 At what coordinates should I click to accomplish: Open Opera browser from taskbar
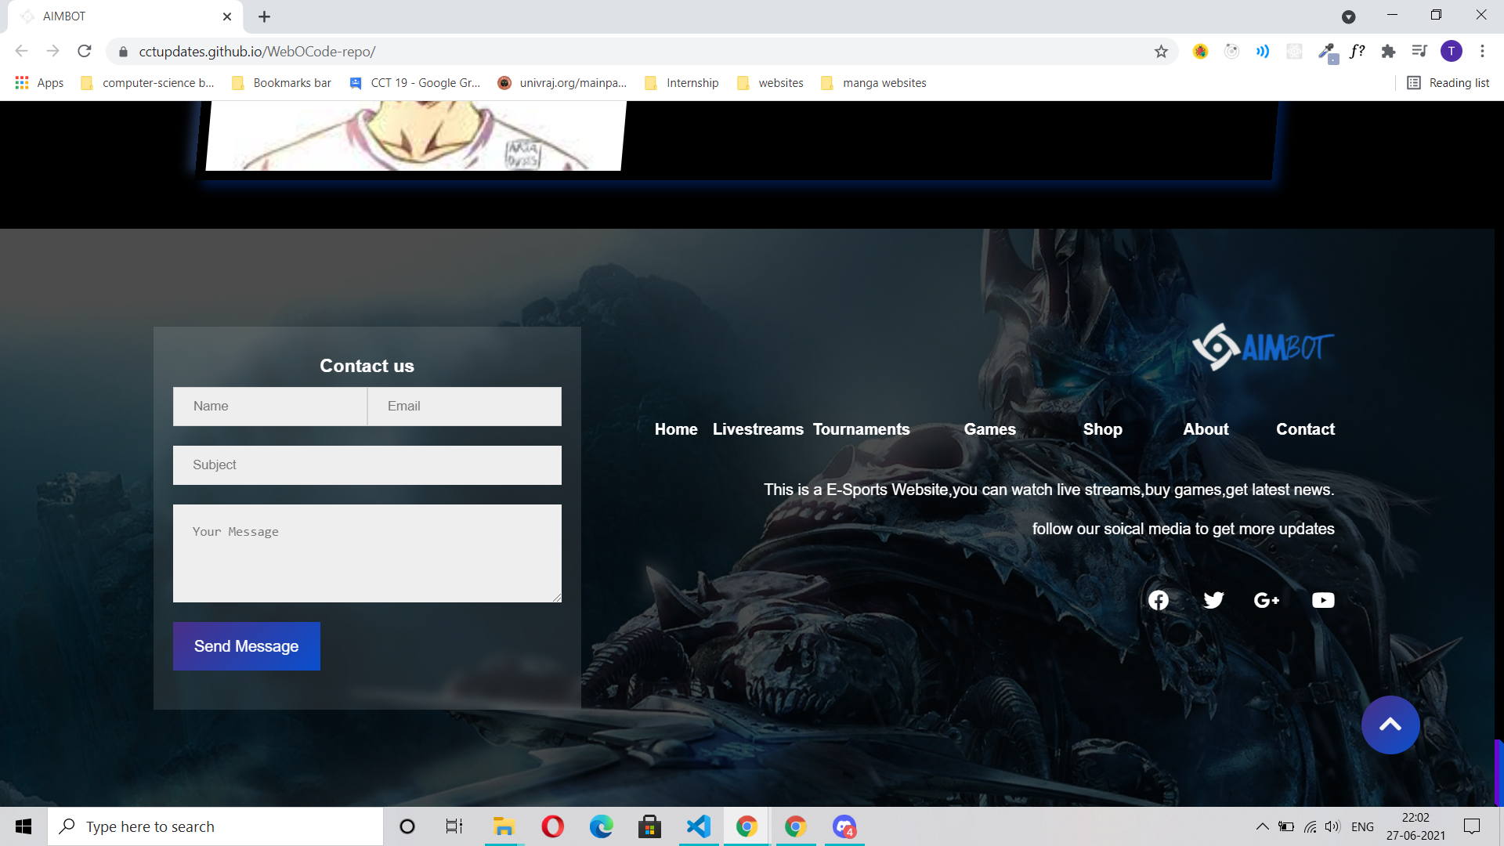(552, 826)
